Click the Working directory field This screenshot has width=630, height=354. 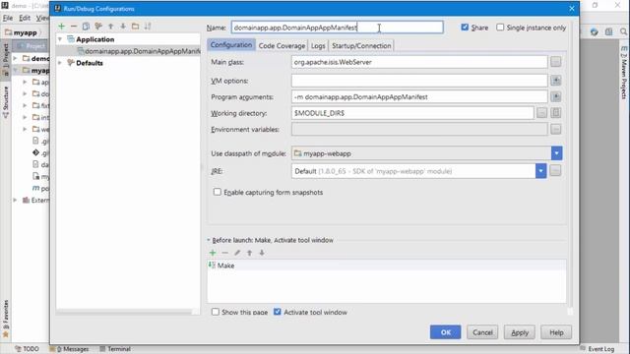click(x=412, y=113)
